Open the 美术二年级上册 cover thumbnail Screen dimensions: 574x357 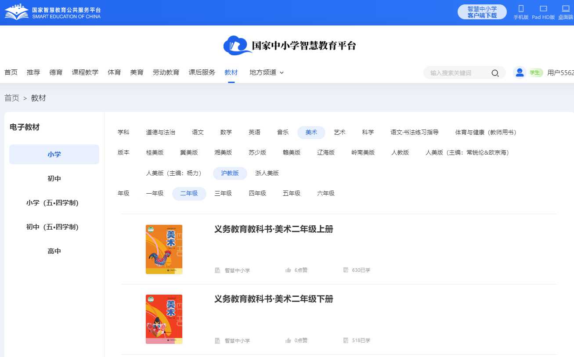pos(164,249)
